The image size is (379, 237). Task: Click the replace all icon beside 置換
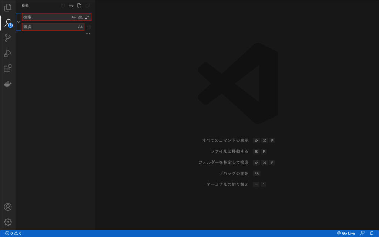tap(89, 27)
